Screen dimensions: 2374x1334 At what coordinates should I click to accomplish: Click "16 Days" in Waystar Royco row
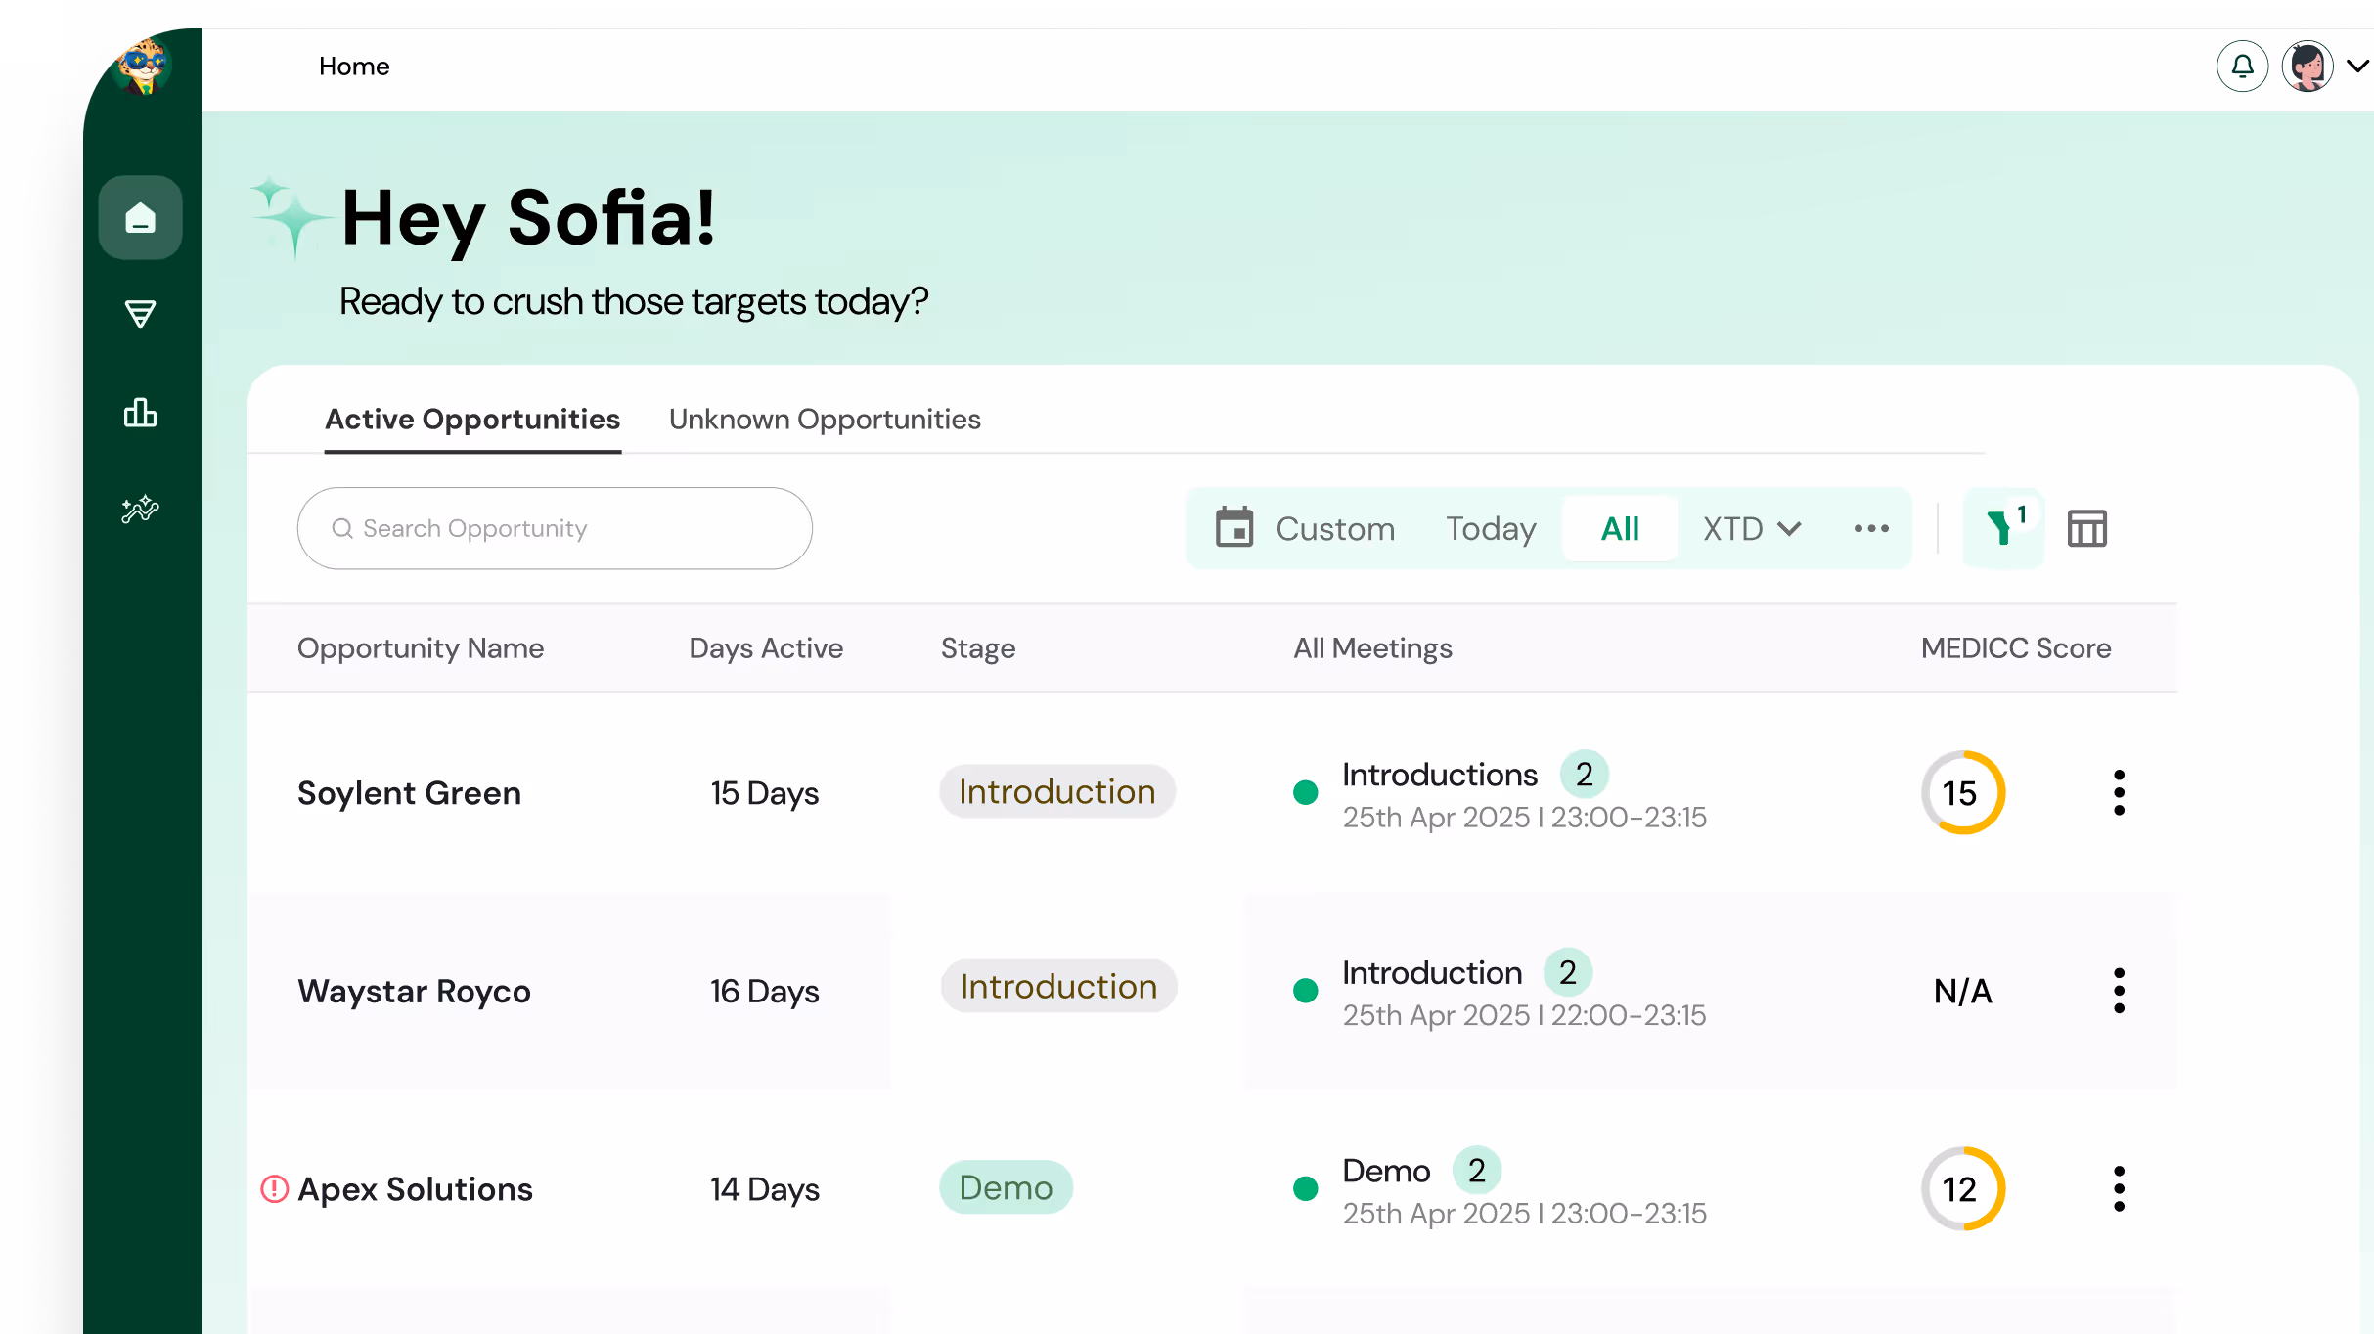click(x=765, y=992)
